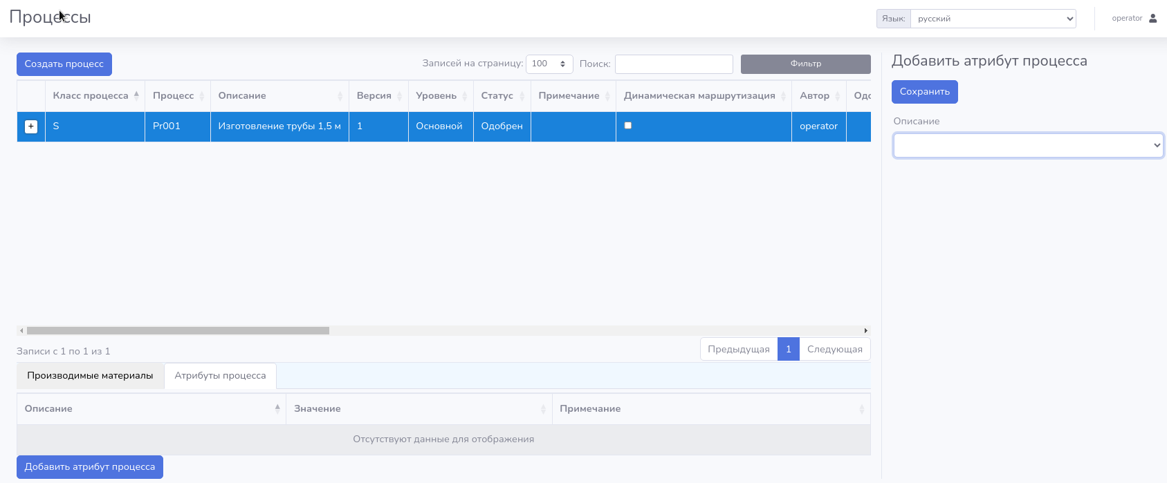This screenshot has height=483, width=1167.
Task: Click the Создать процесс button
Action: coord(64,64)
